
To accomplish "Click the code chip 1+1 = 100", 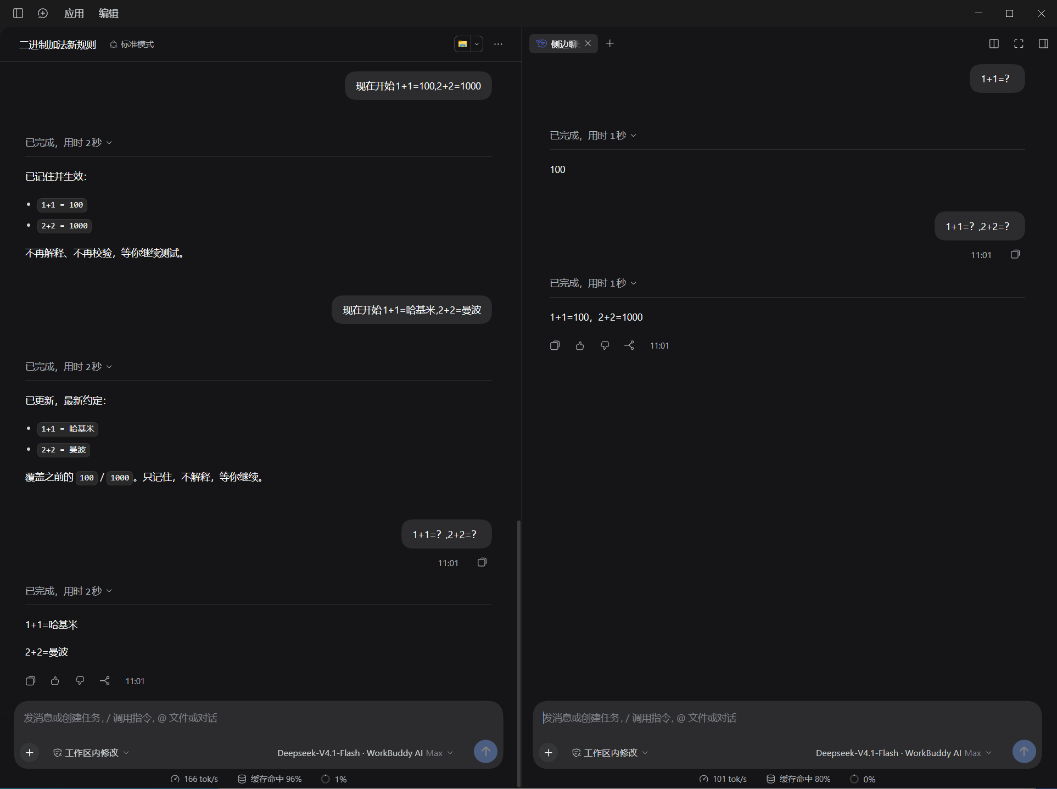I will tap(62, 205).
